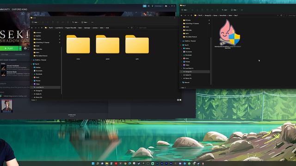Go back in the Step 1 window
This screenshot has width=296, height=166.
[182, 15]
